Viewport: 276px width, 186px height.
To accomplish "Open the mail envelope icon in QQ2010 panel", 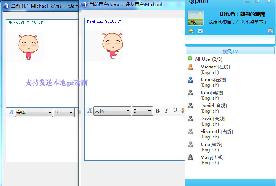I will (x=200, y=31).
